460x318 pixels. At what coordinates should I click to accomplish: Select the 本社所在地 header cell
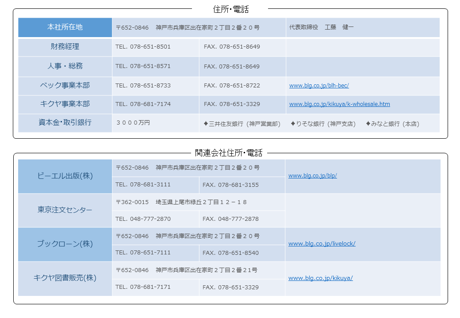point(65,27)
